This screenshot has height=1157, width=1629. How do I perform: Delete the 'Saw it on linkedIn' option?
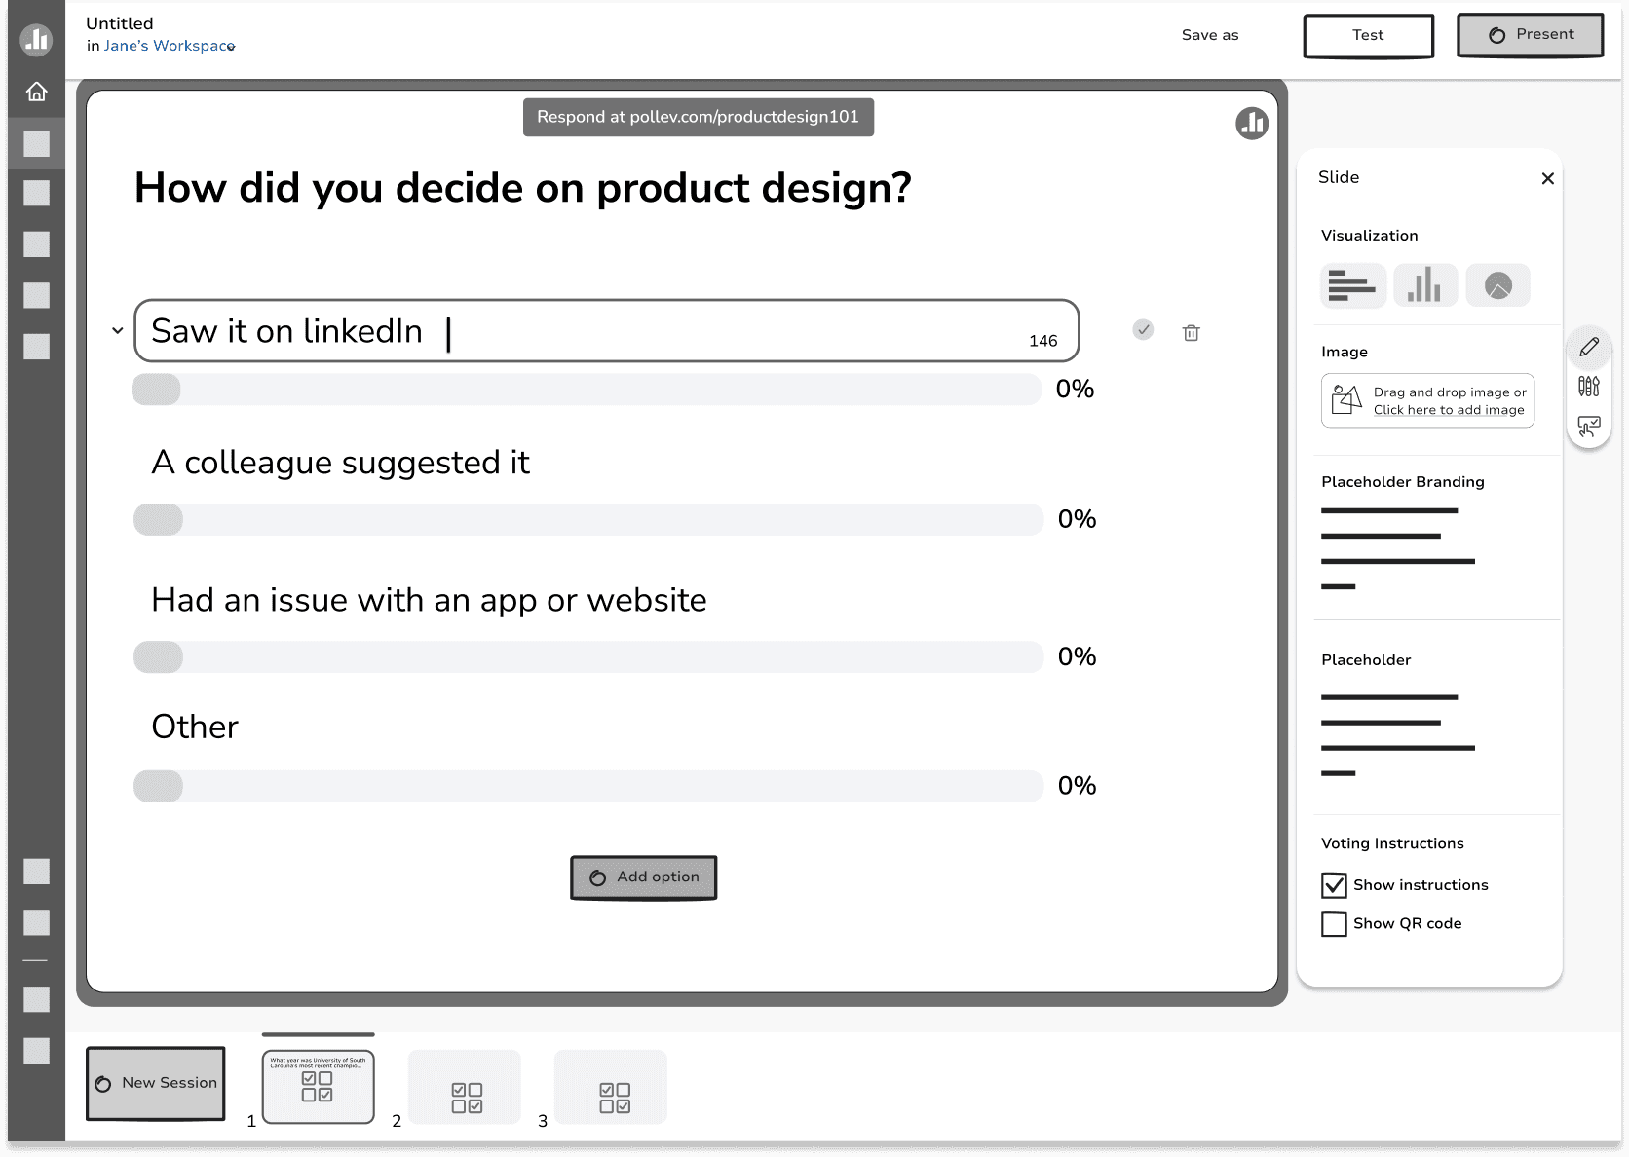[1191, 333]
